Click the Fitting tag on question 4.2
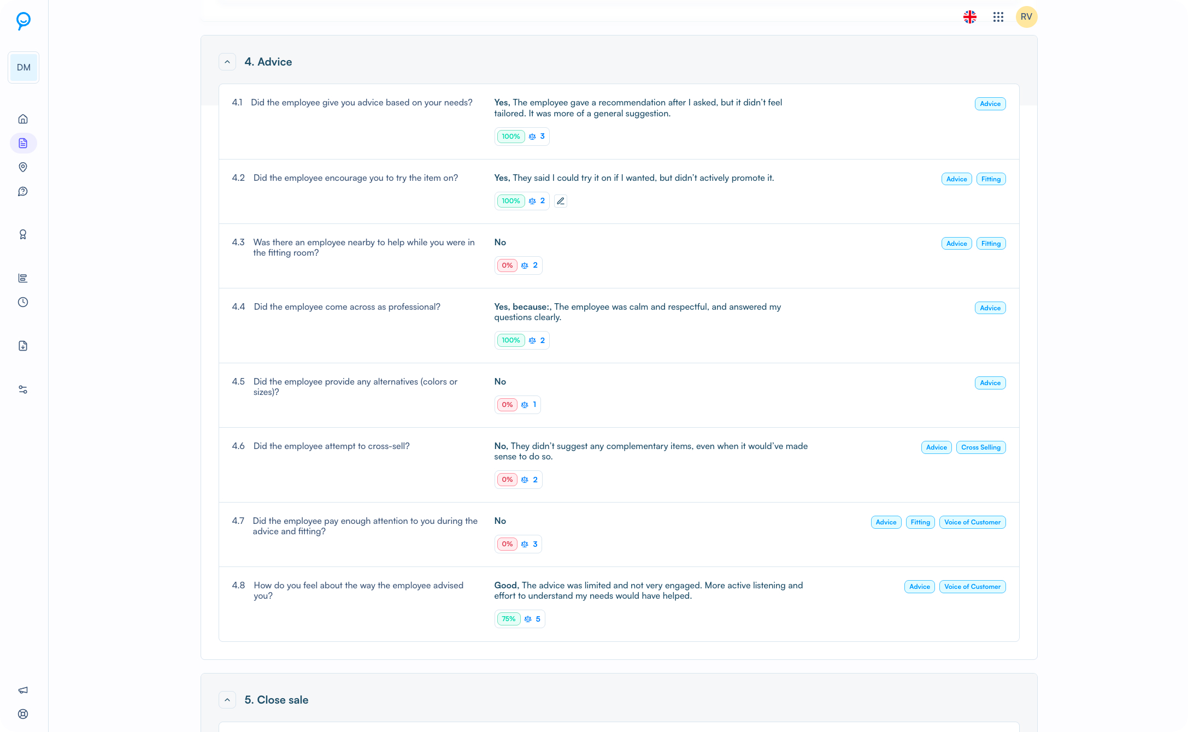 (991, 179)
